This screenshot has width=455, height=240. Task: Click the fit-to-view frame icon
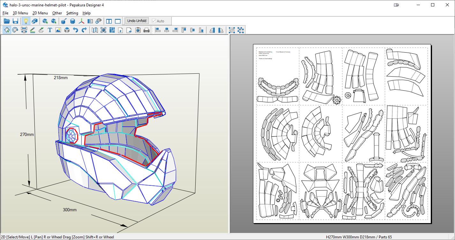point(103,30)
